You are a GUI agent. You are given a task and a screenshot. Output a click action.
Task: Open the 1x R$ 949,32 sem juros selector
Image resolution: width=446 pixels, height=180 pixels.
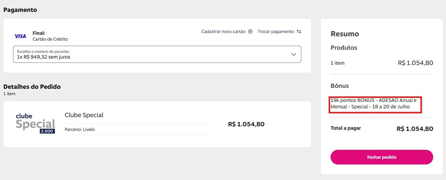[x=157, y=54]
